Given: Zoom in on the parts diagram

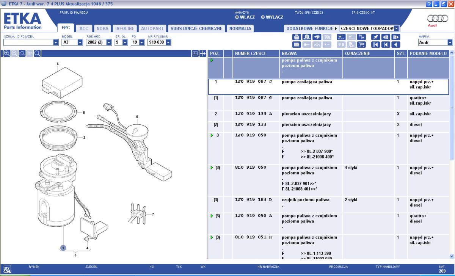Looking at the screenshot, I should point(7,53).
